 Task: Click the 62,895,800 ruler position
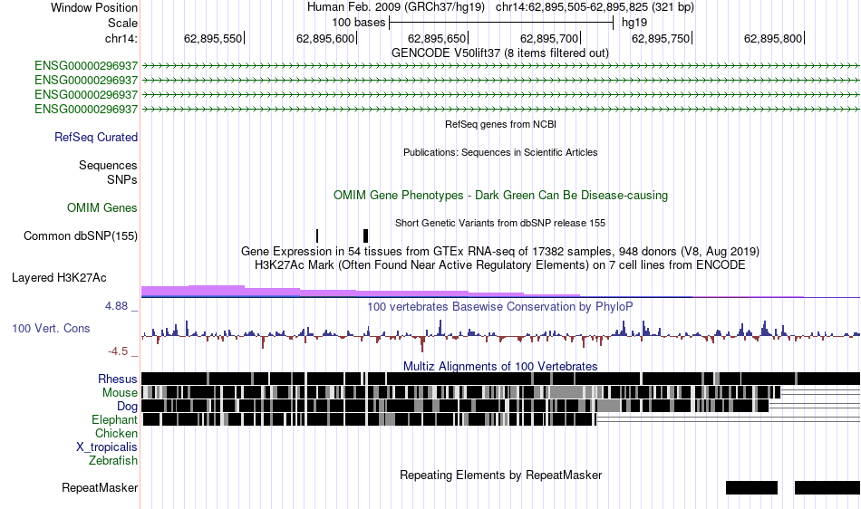pyautogui.click(x=773, y=38)
